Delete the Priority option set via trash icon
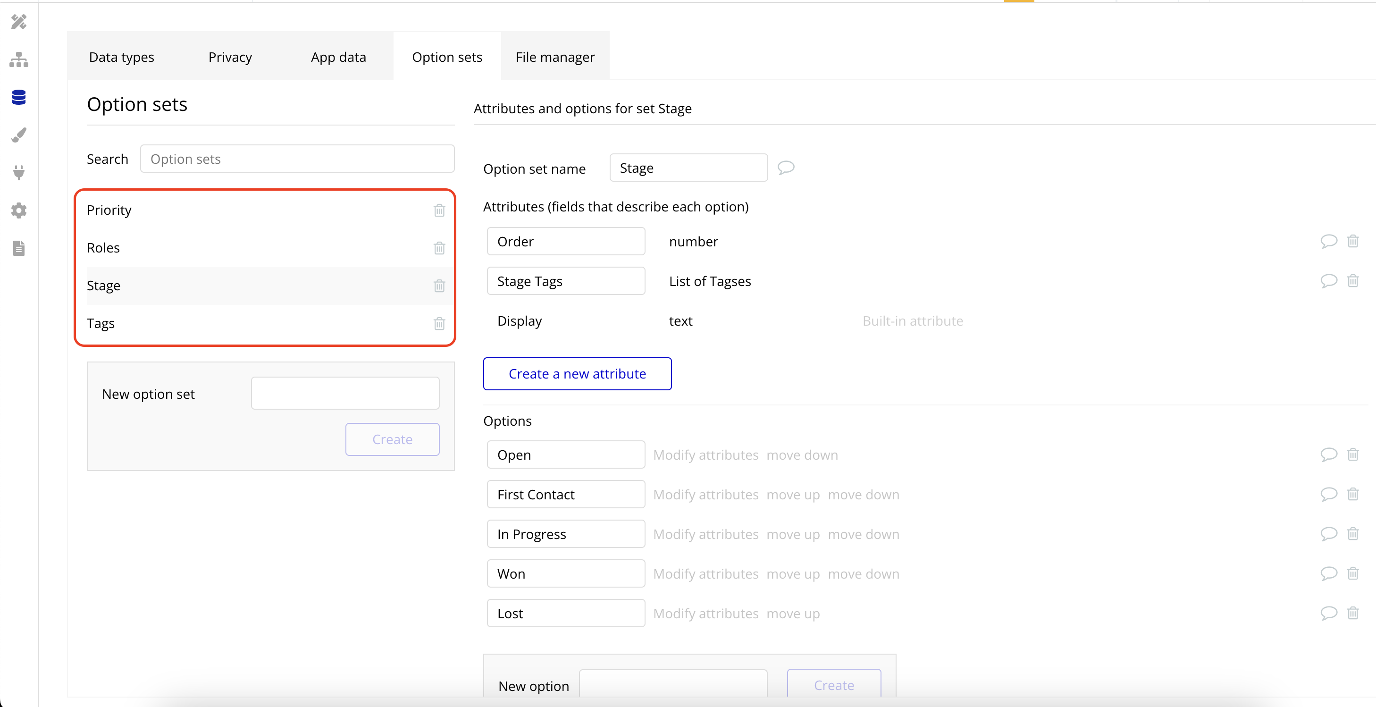The height and width of the screenshot is (707, 1376). coord(439,210)
